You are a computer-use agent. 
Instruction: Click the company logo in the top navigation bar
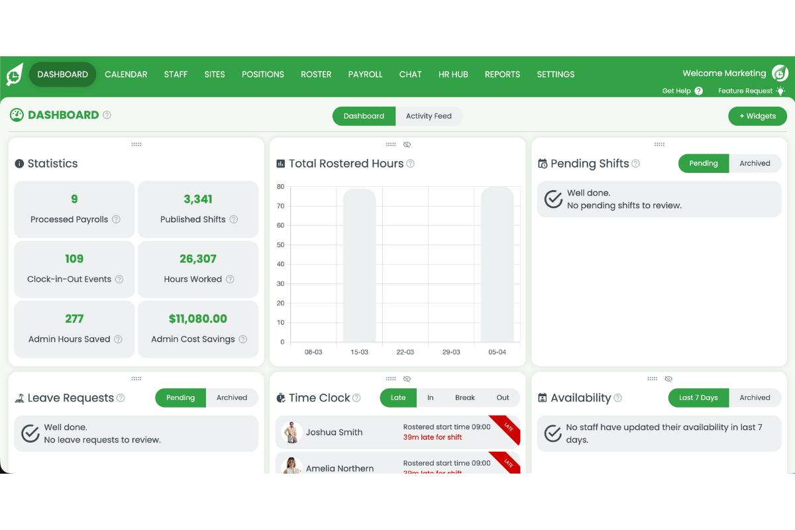pos(14,74)
